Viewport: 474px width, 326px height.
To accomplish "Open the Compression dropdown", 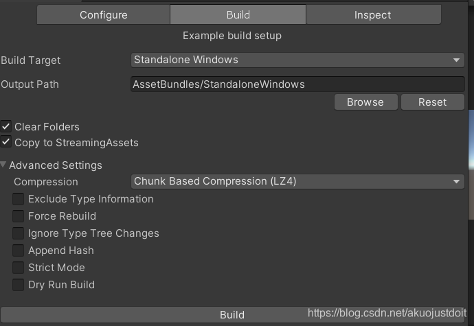I will [x=295, y=181].
